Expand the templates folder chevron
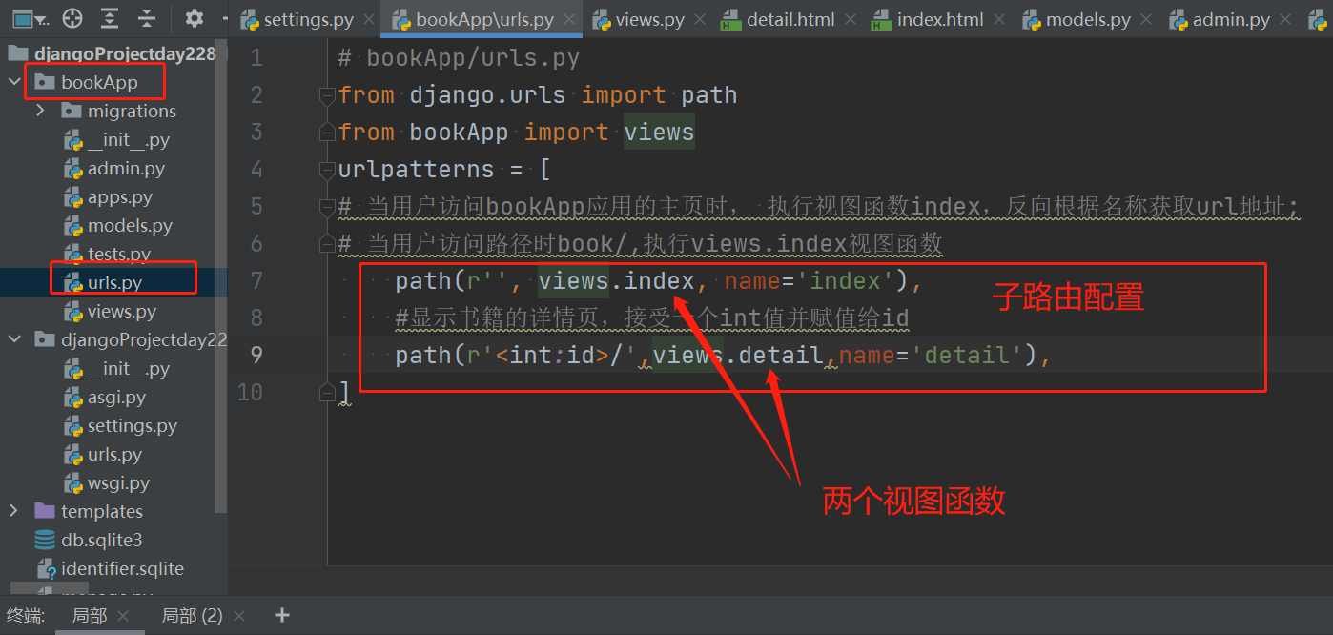1333x635 pixels. click(14, 511)
